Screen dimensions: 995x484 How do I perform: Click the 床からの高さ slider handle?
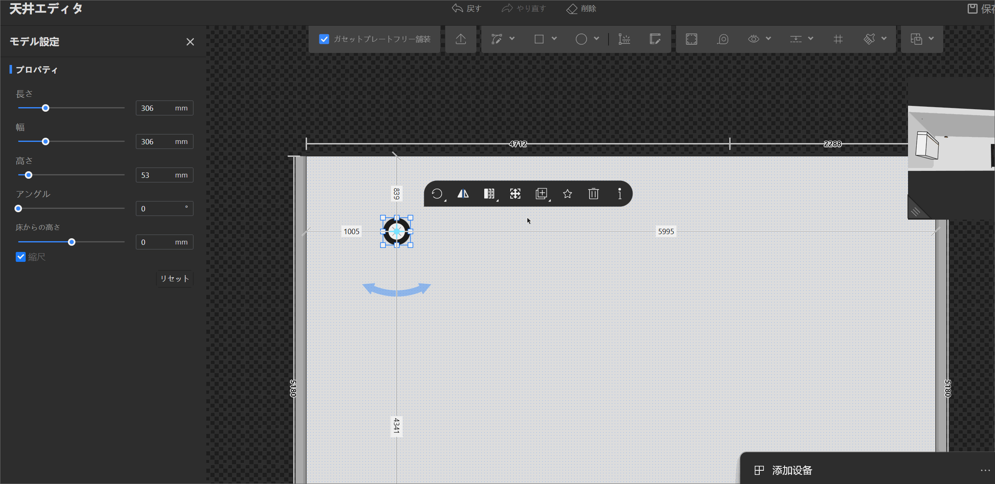[x=72, y=242]
